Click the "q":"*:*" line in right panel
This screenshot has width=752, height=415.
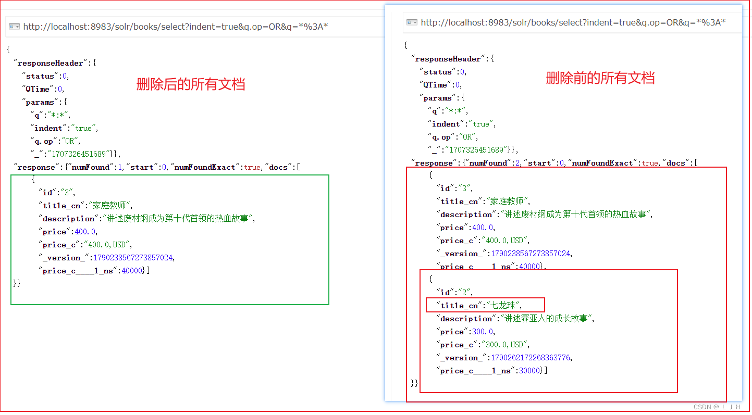(x=448, y=111)
